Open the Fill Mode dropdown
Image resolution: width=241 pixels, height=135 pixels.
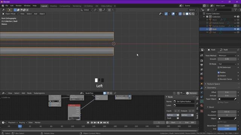pyautogui.click(x=227, y=64)
